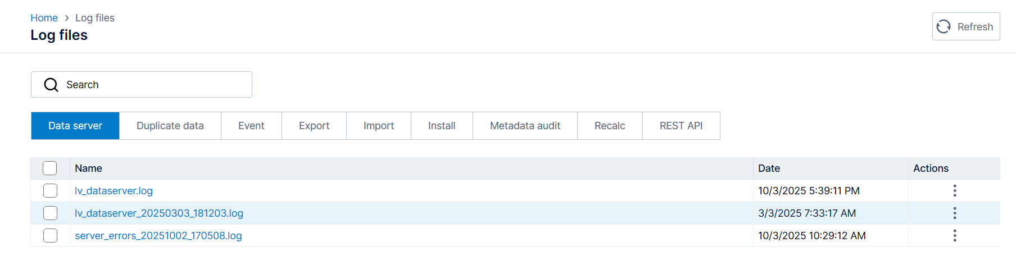The height and width of the screenshot is (265, 1016).
Task: Open server_errors_20251002_170508.log link
Action: 158,236
